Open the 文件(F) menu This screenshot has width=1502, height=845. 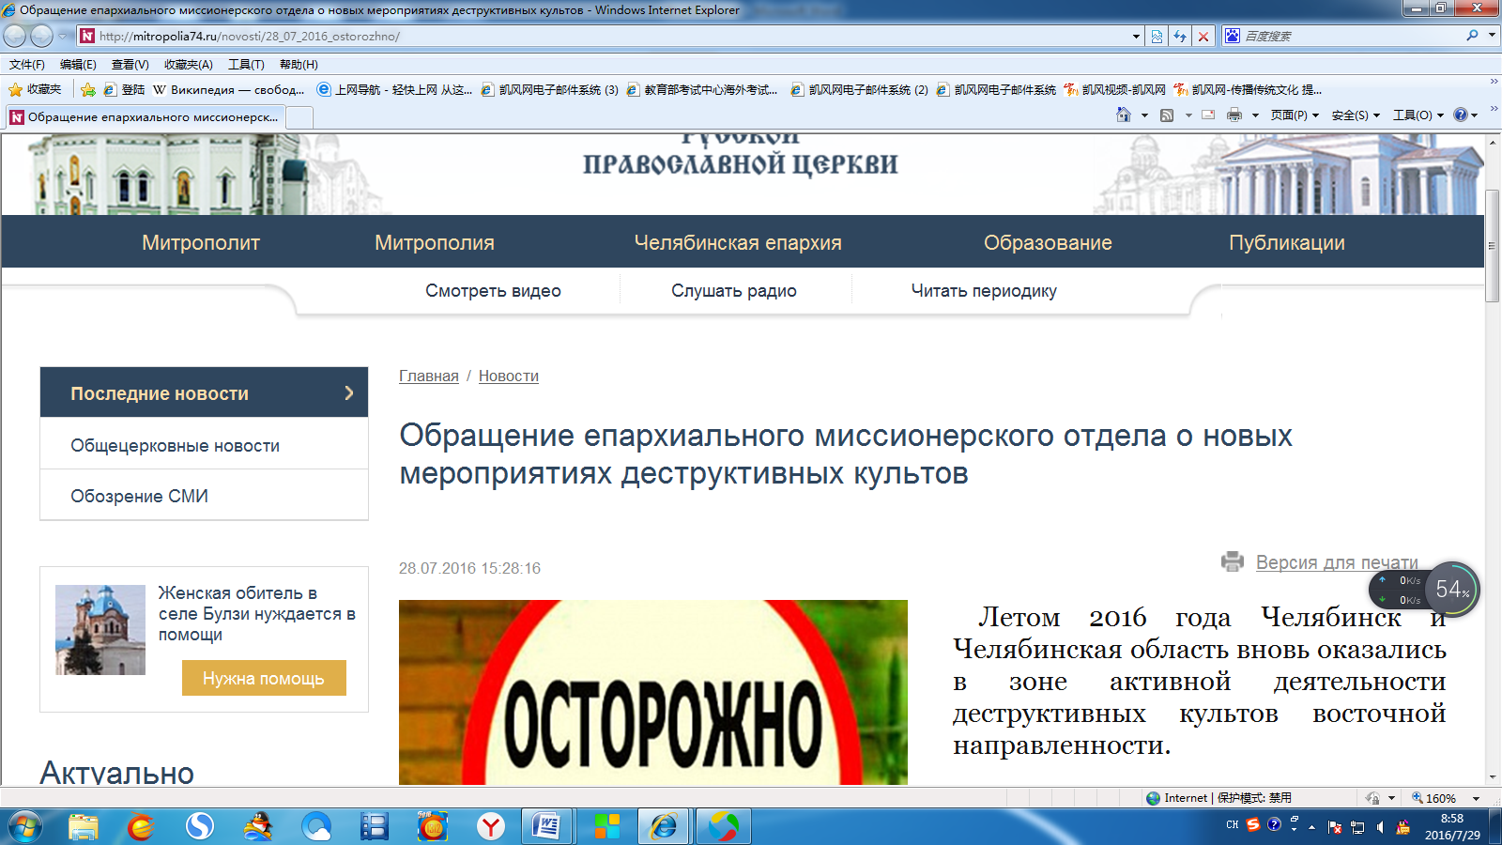[x=27, y=65]
